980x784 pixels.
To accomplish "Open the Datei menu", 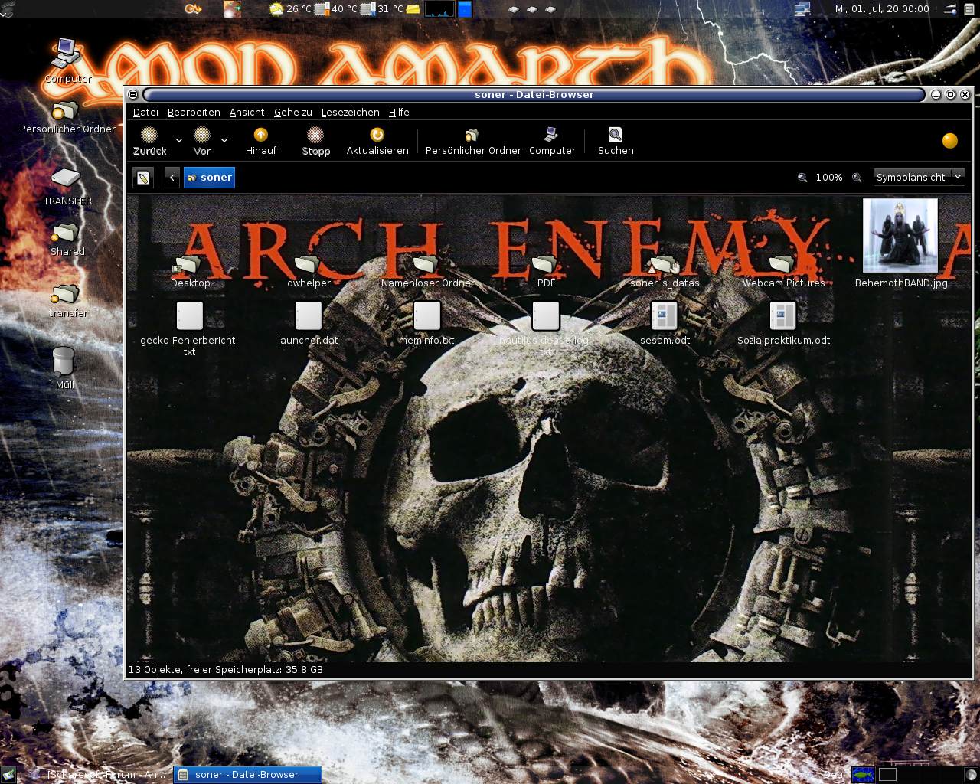I will pos(145,112).
